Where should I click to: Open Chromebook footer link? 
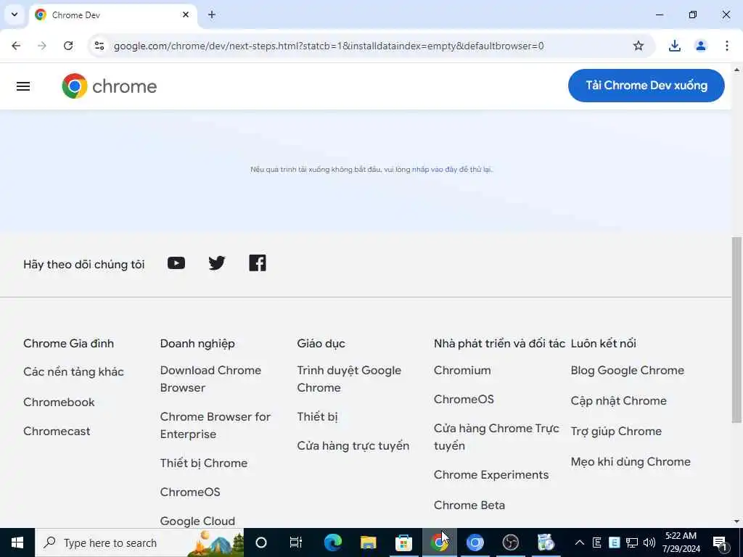pos(59,402)
